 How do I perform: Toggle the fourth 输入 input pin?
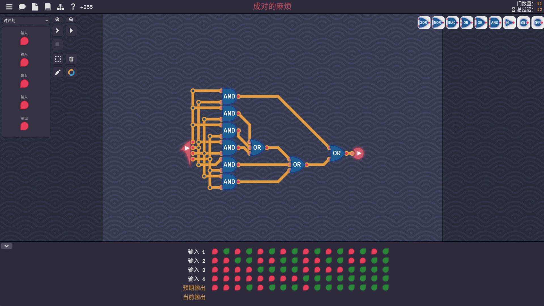pyautogui.click(x=24, y=105)
